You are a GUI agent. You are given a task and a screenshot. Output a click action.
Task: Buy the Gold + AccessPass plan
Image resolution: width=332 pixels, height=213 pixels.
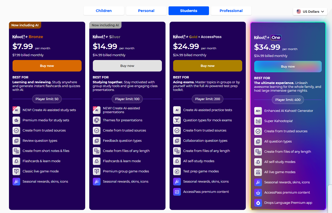[x=208, y=66]
